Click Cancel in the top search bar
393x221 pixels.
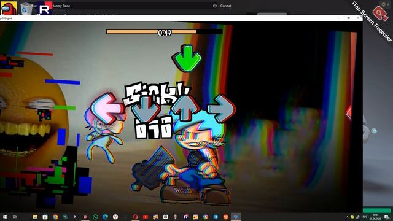[x=225, y=6]
